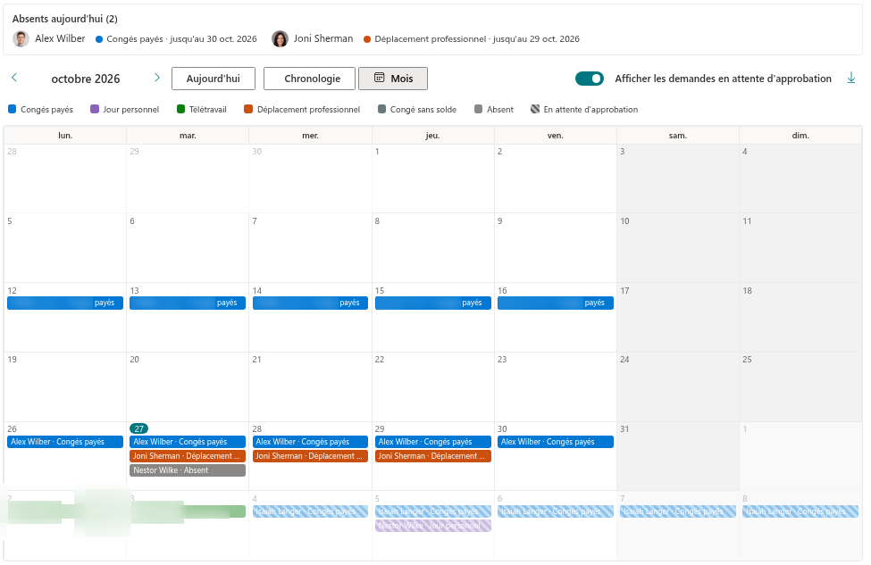Click the Congés payés blue legend swatch
The width and height of the screenshot is (871, 565).
pyautogui.click(x=13, y=109)
